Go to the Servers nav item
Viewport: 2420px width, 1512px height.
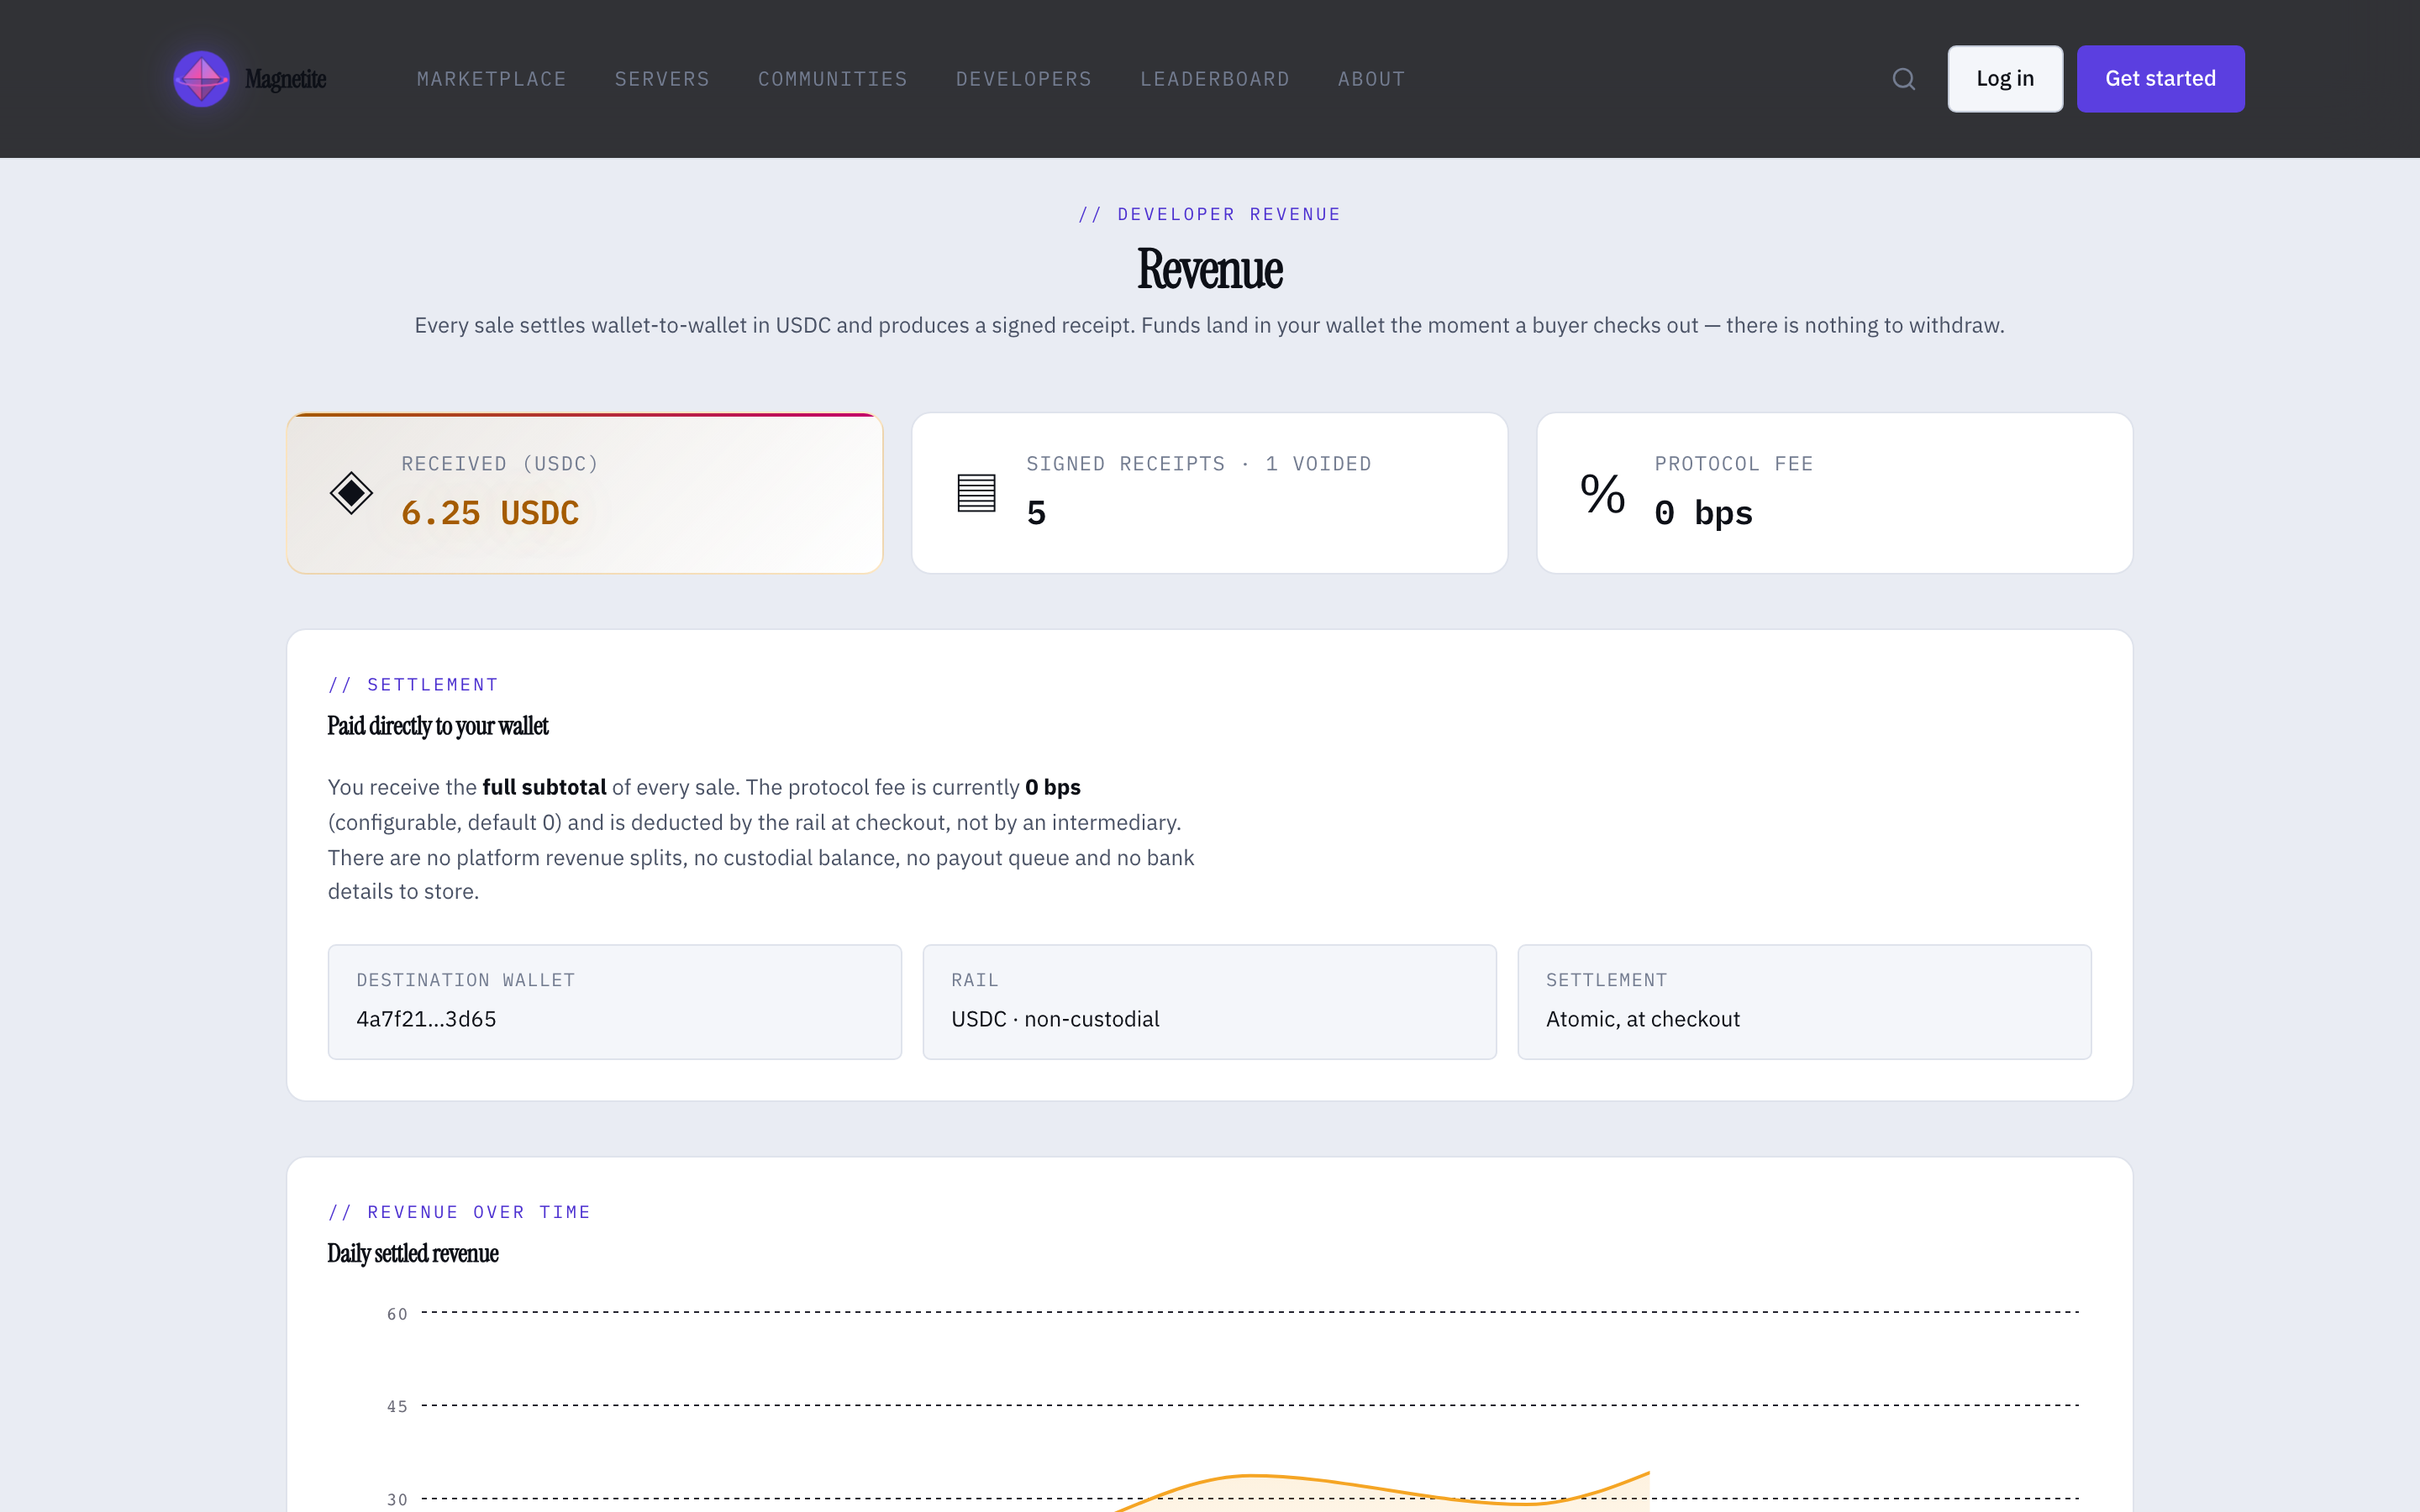click(x=662, y=79)
